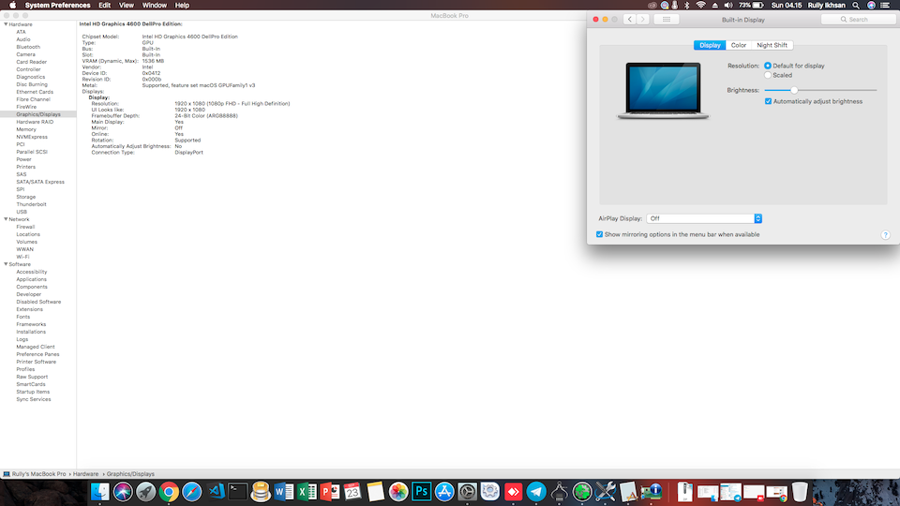
Task: Open the View menu
Action: pyautogui.click(x=126, y=6)
